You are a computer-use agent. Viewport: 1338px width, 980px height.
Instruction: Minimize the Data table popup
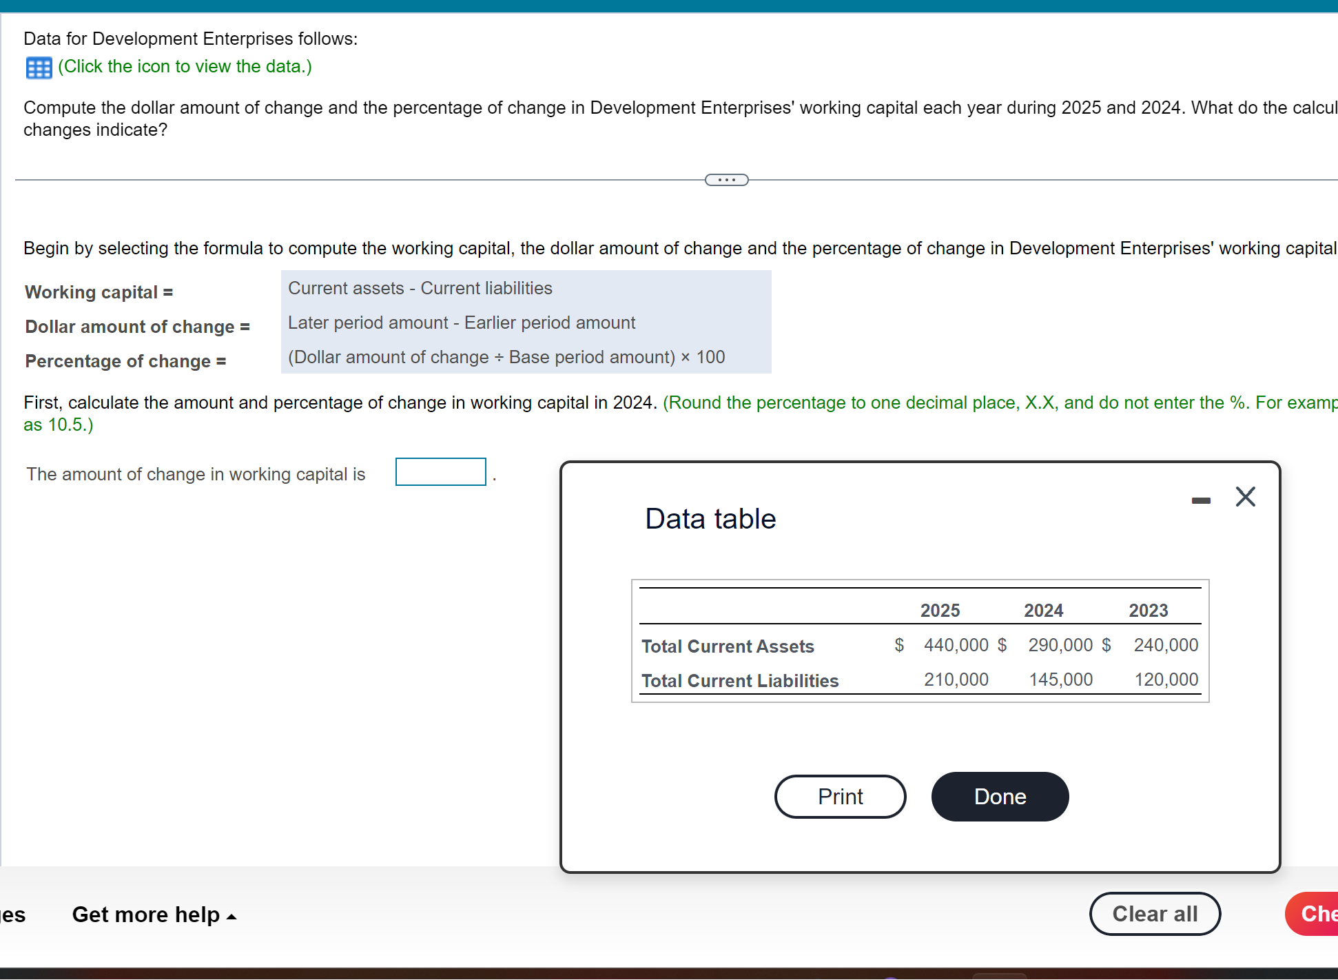tap(1201, 500)
